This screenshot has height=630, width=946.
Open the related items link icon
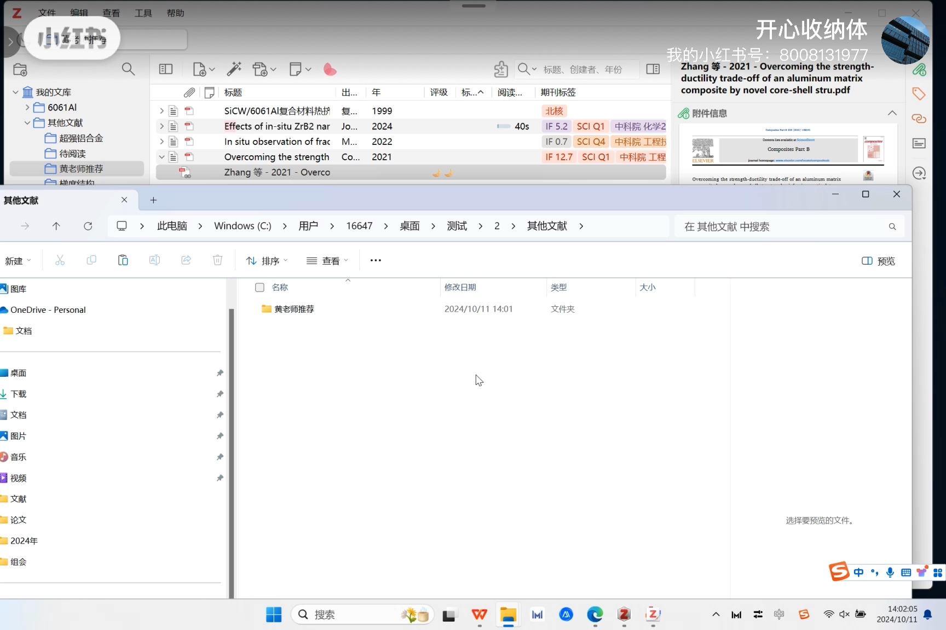[x=919, y=118]
